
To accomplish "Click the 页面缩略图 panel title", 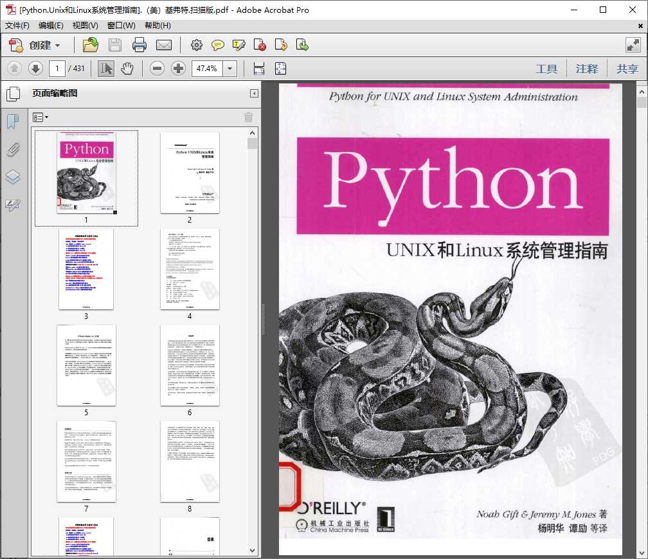I will point(55,93).
